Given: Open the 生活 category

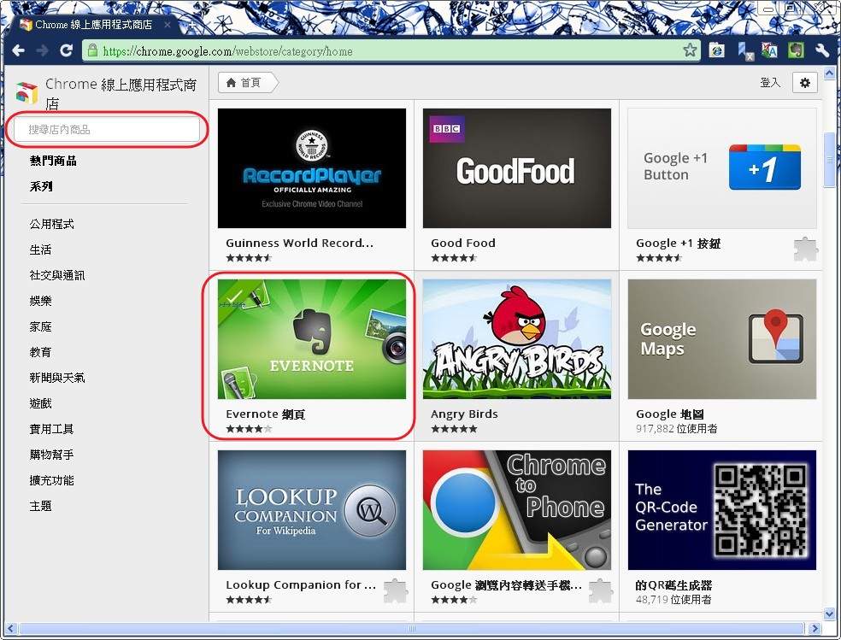Looking at the screenshot, I should tap(40, 250).
